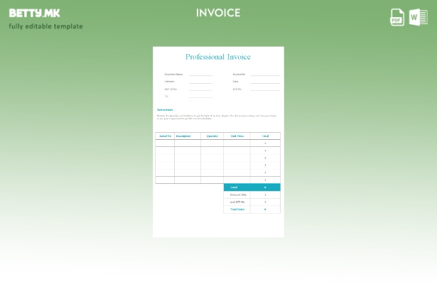Click the BETTY.MK logo

point(34,13)
